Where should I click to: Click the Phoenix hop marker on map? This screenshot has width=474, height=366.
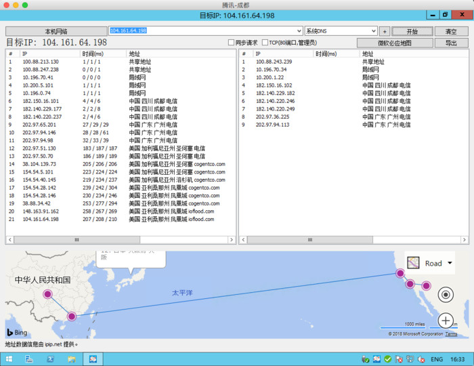pyautogui.click(x=426, y=285)
